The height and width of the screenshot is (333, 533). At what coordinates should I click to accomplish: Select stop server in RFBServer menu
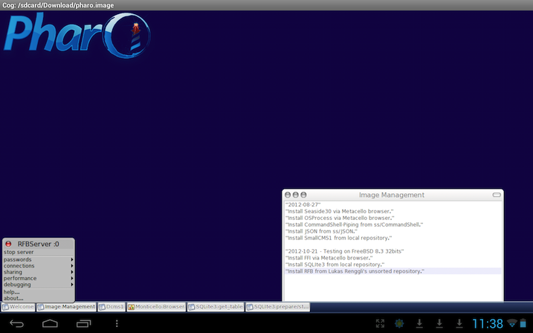tap(38, 252)
